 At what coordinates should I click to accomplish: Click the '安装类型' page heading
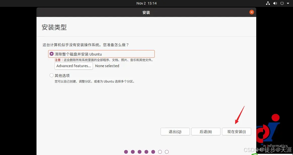54,27
